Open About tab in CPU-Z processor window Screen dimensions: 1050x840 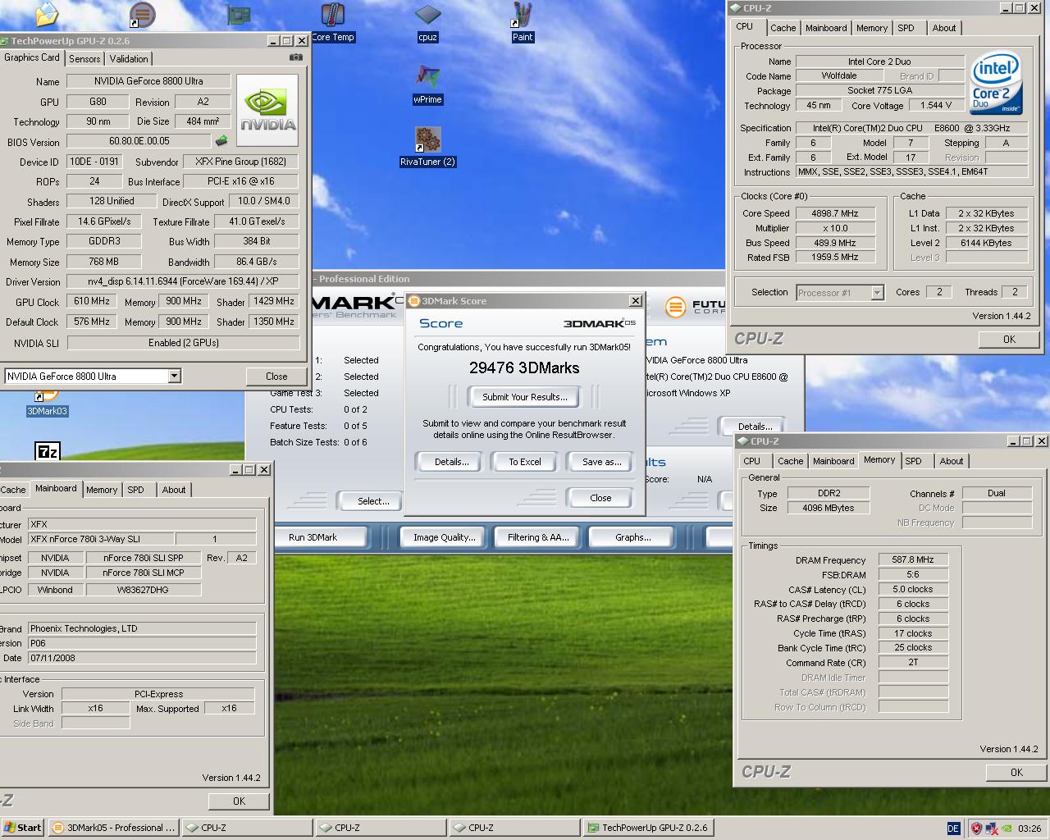point(944,28)
